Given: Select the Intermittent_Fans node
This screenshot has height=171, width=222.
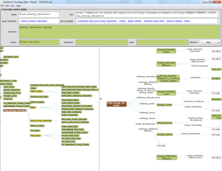Looking at the screenshot, I should (x=11, y=57).
